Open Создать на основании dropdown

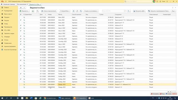pos(91,11)
